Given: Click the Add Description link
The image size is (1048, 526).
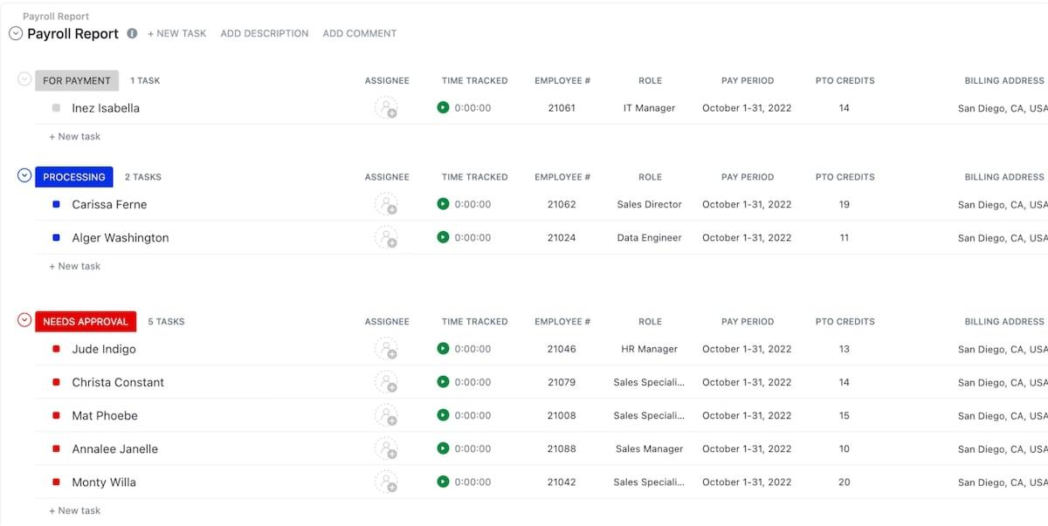Looking at the screenshot, I should [264, 34].
